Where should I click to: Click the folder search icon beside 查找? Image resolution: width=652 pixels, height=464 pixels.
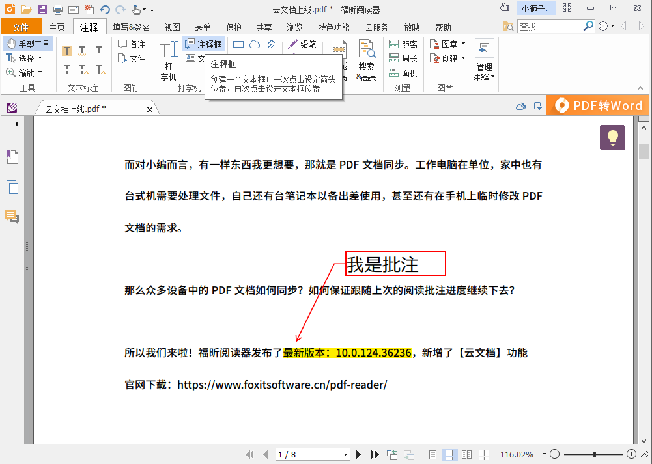[508, 27]
